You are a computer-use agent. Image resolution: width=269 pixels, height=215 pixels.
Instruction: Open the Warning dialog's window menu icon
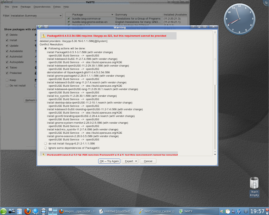(40, 27)
